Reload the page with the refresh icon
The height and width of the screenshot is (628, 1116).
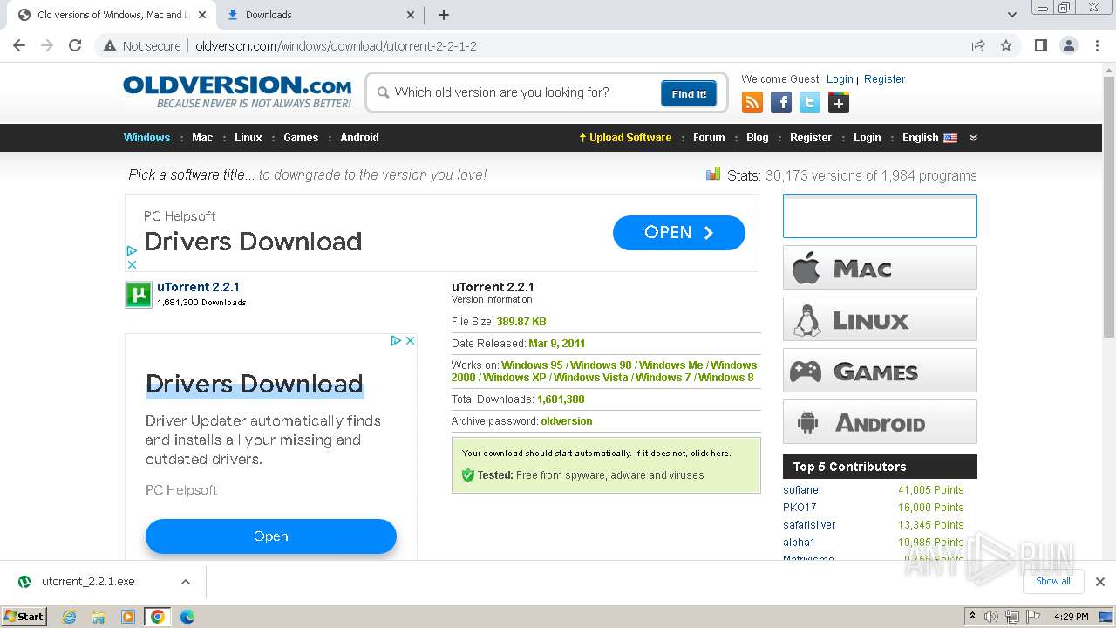[75, 46]
